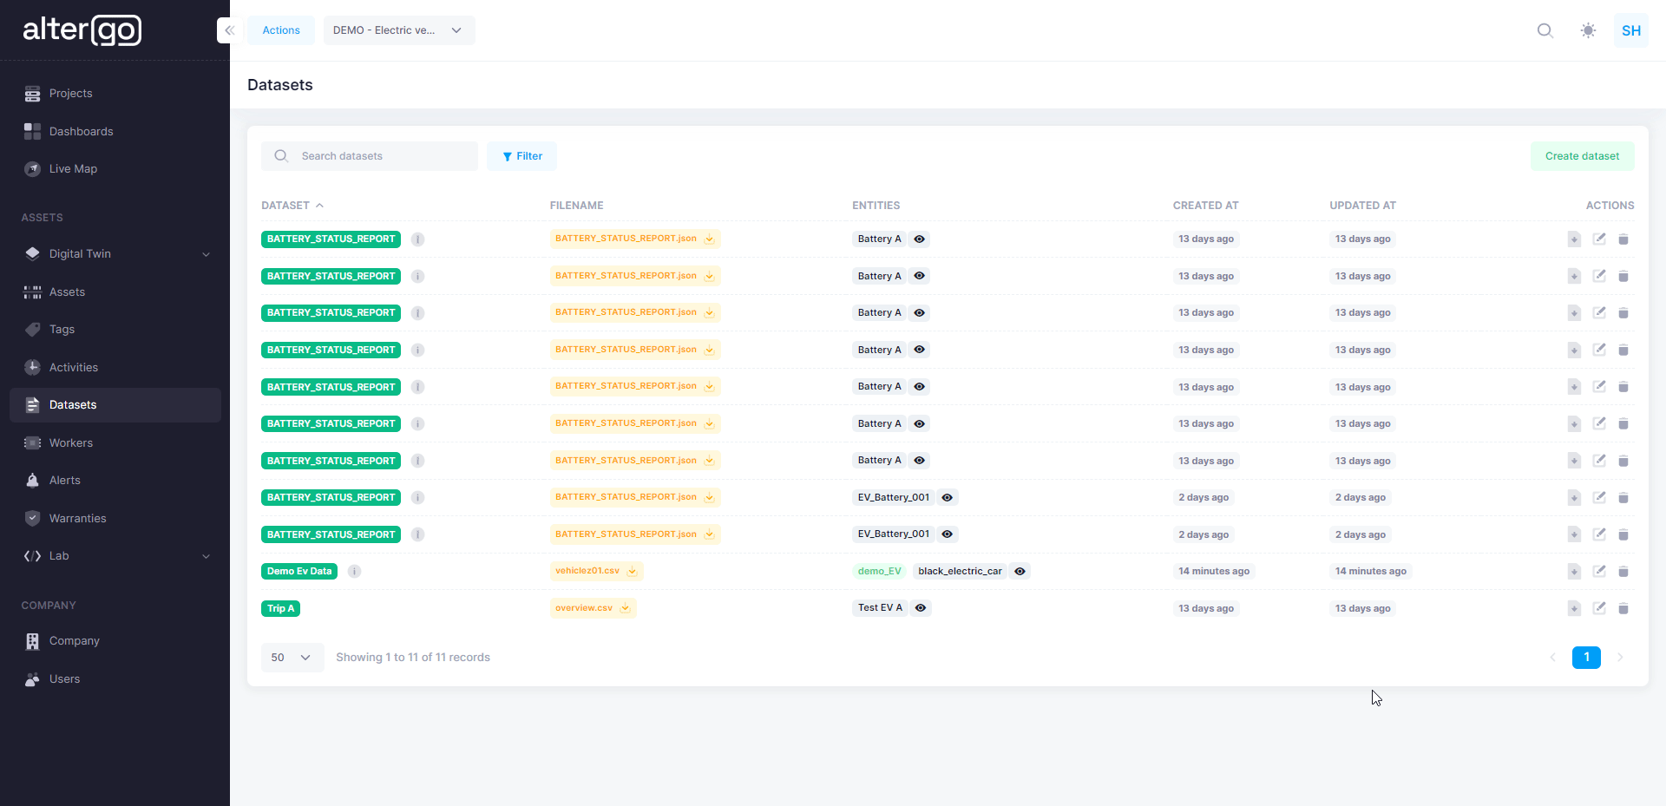Edit the Demo Ev Data dataset
Screen dimensions: 1666x806
tap(1599, 571)
